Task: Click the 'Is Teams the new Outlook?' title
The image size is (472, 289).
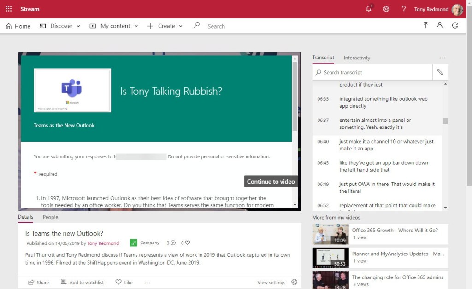Action: [x=64, y=233]
